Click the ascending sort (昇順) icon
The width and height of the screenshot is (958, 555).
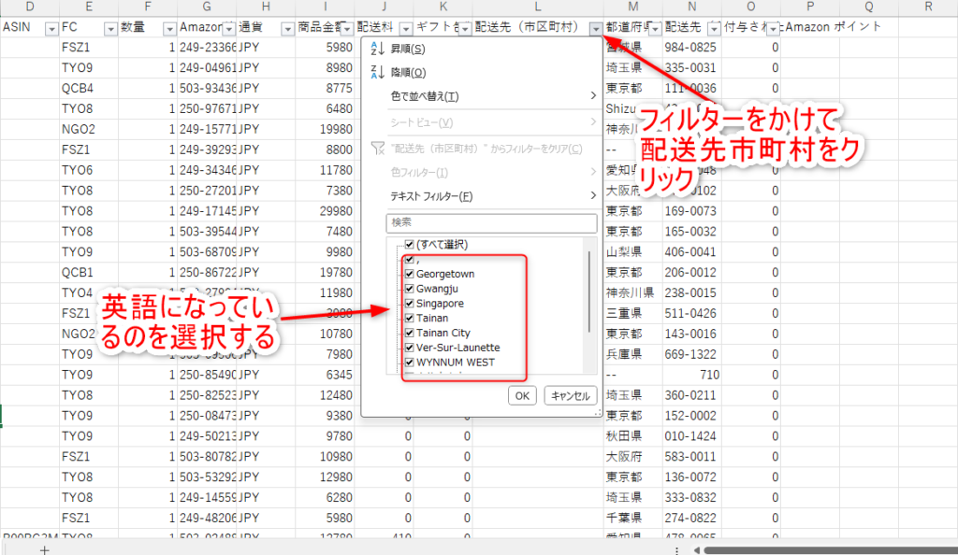378,49
